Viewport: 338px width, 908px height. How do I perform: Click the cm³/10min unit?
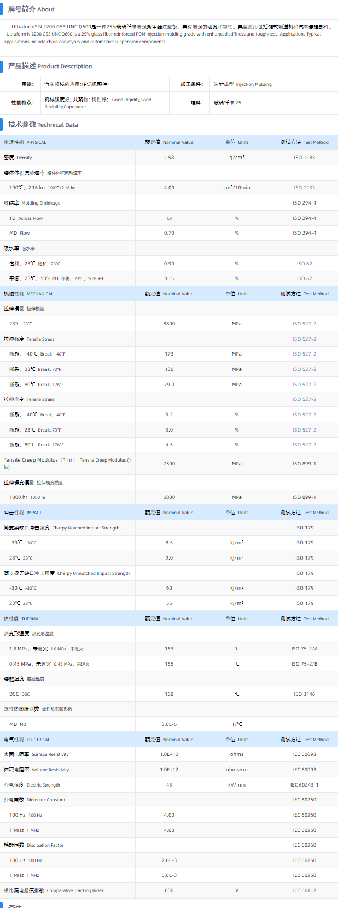237,188
